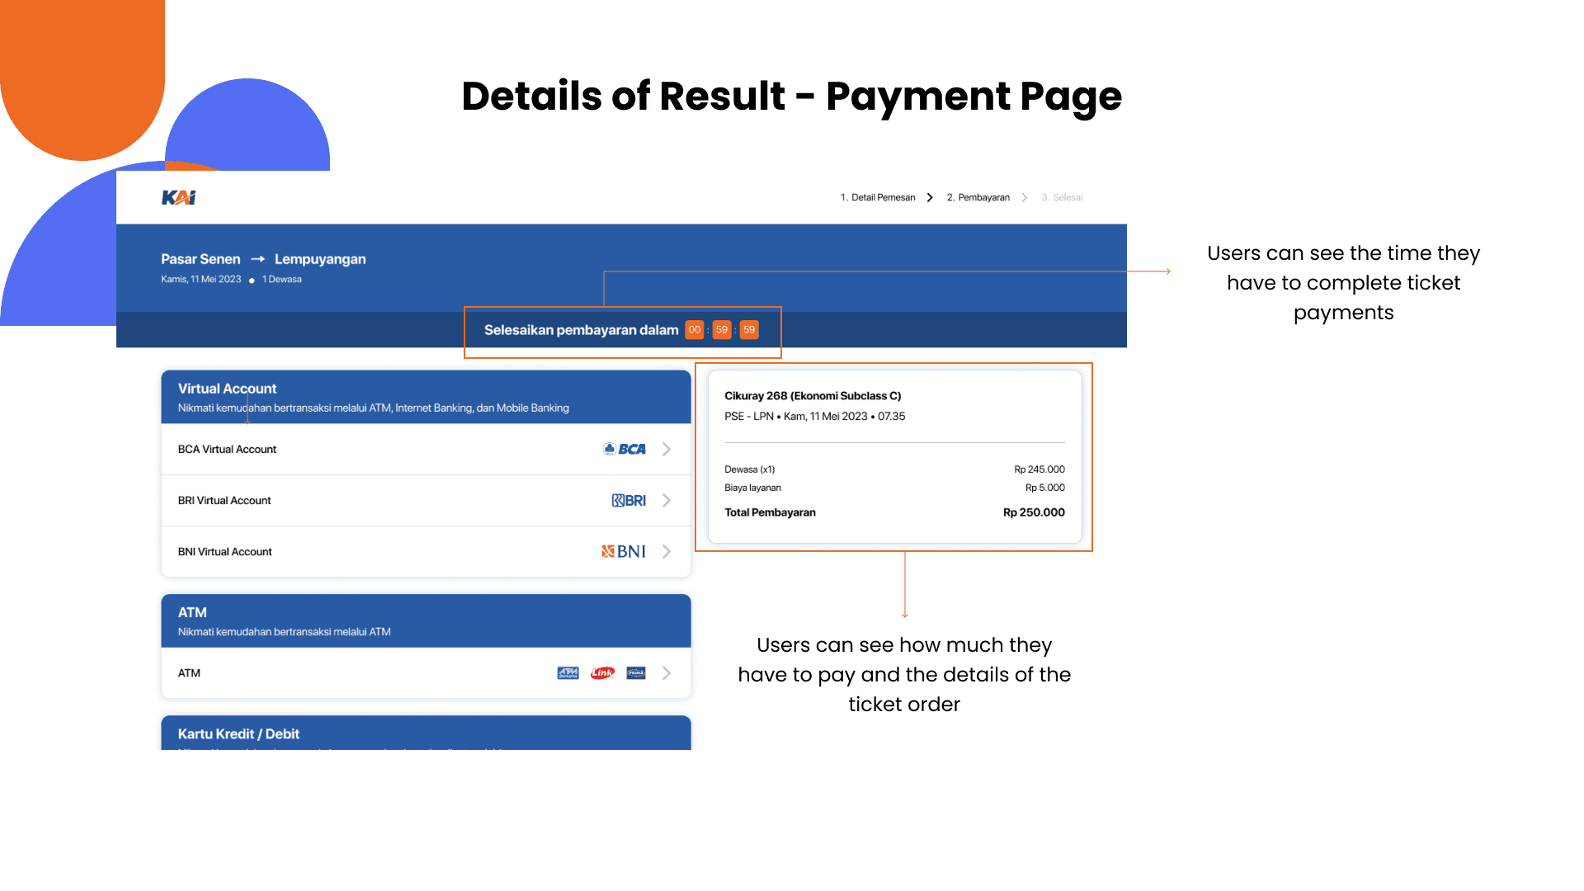Click the route arrow between stations

(257, 259)
